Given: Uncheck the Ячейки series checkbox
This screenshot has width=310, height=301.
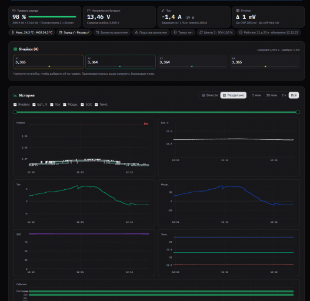Looking at the screenshot, I should pos(15,105).
